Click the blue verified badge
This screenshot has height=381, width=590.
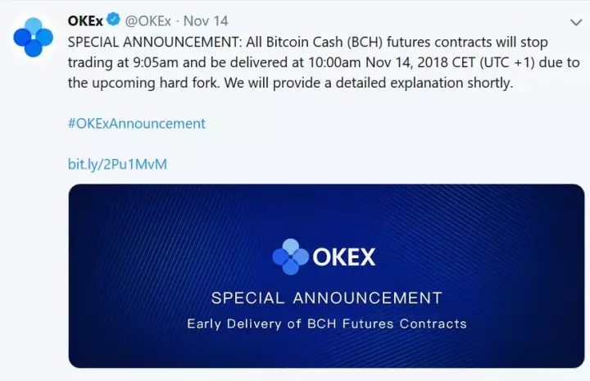pos(112,20)
